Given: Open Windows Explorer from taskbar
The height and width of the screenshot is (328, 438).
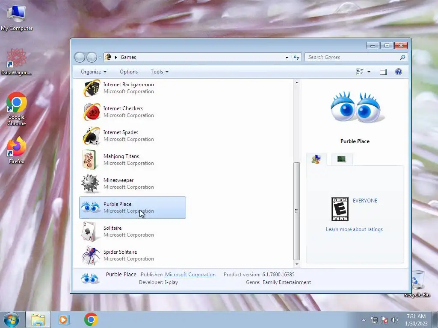Looking at the screenshot, I should click(38, 319).
